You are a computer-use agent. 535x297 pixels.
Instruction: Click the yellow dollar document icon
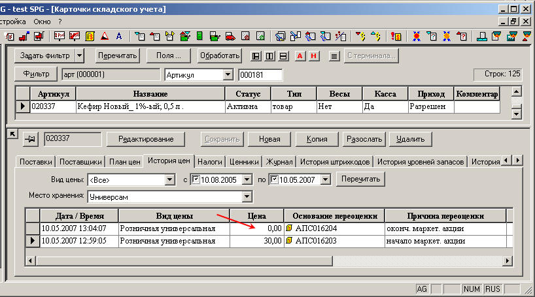[x=90, y=36]
